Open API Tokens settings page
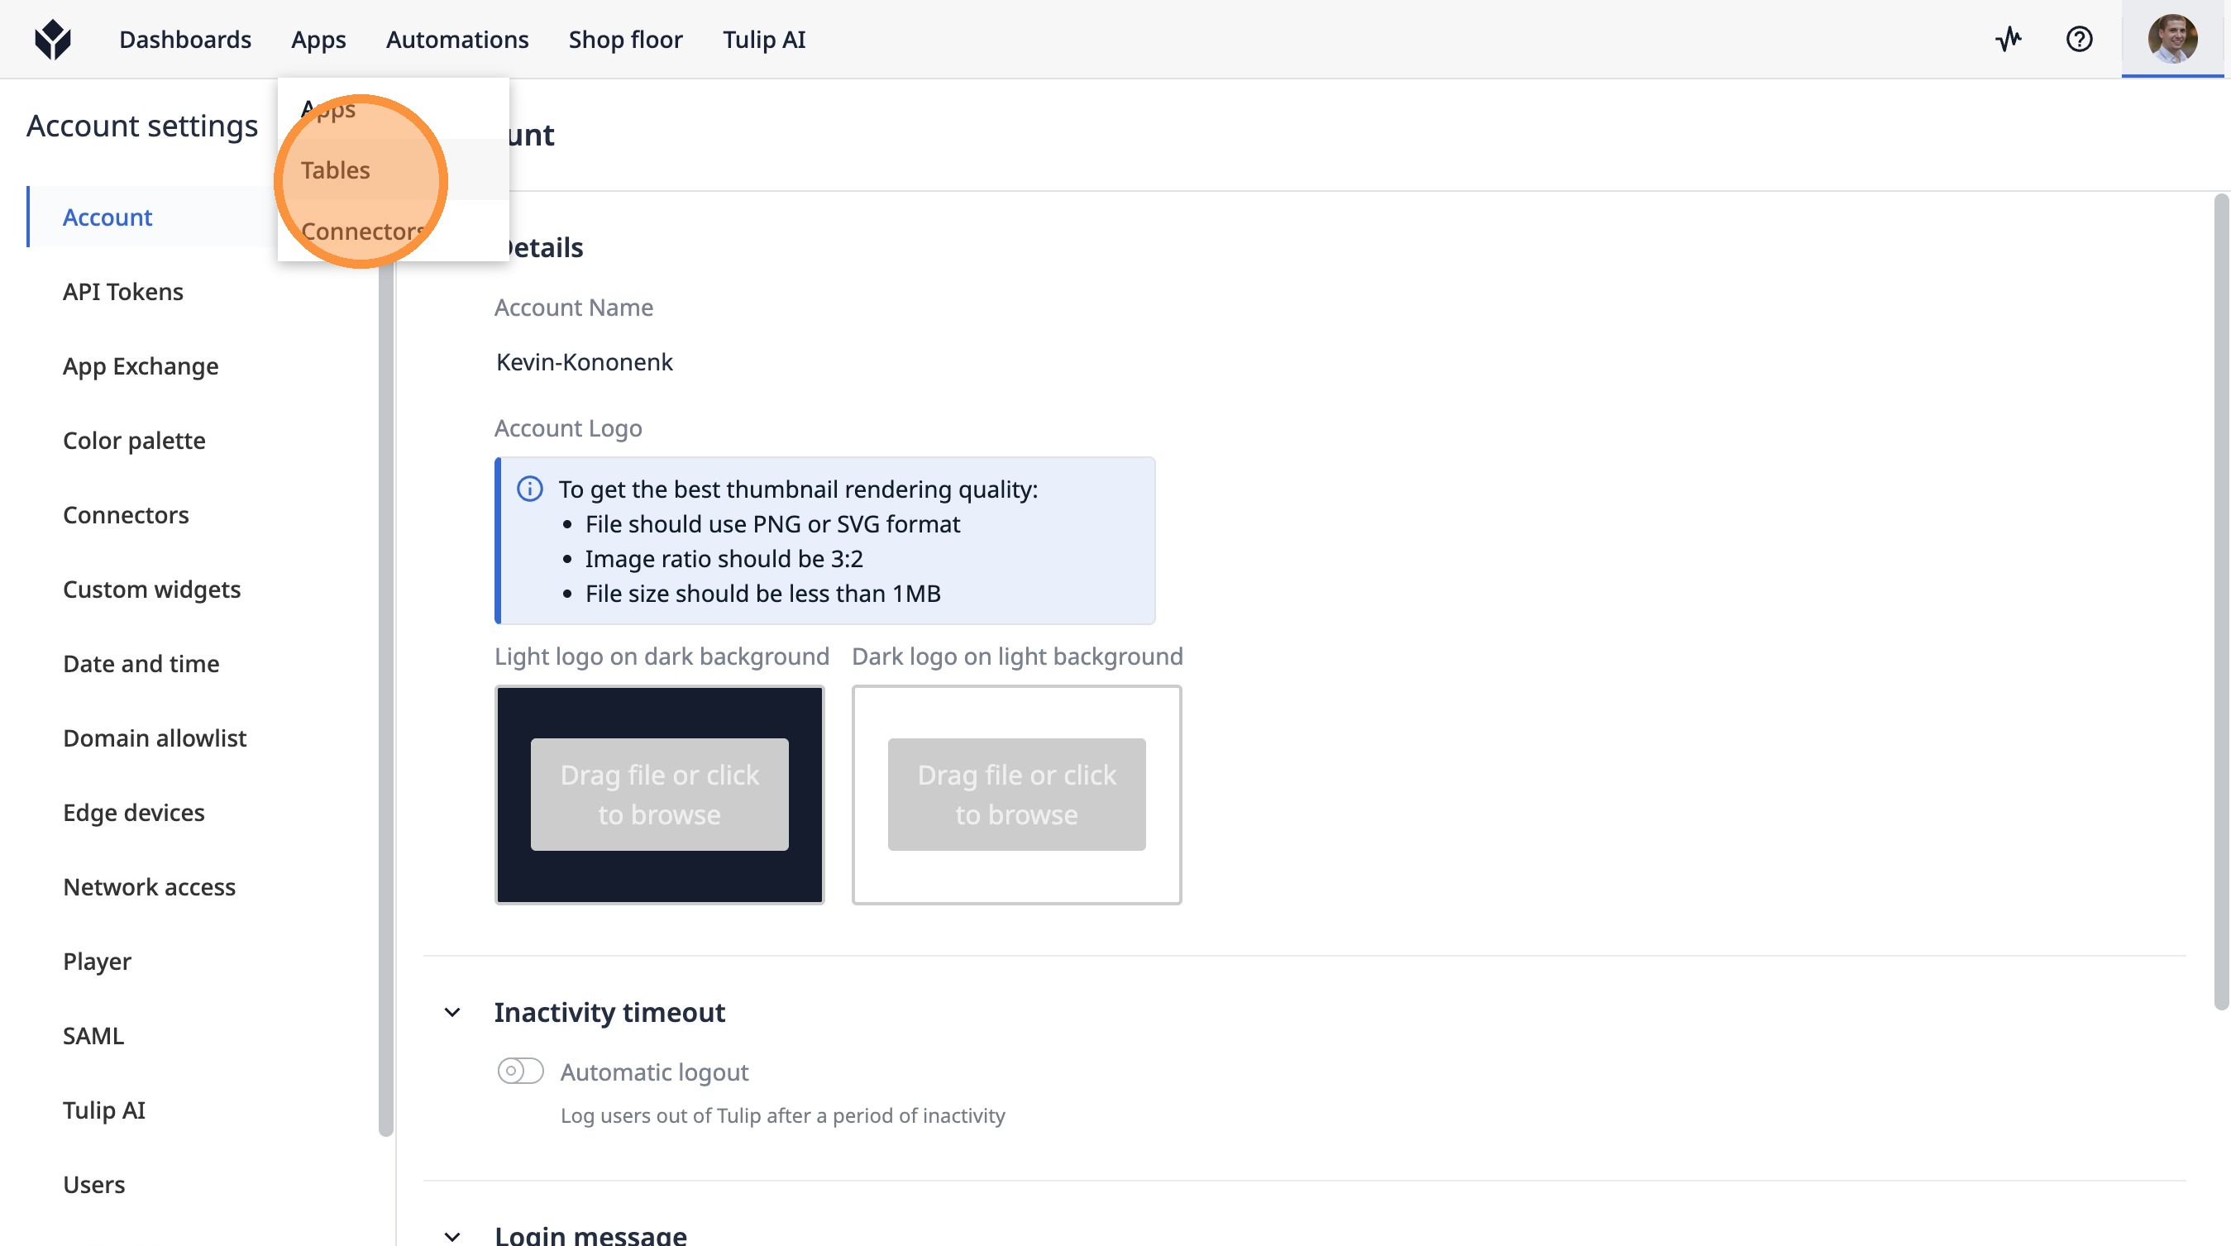2231x1246 pixels. pos(122,292)
